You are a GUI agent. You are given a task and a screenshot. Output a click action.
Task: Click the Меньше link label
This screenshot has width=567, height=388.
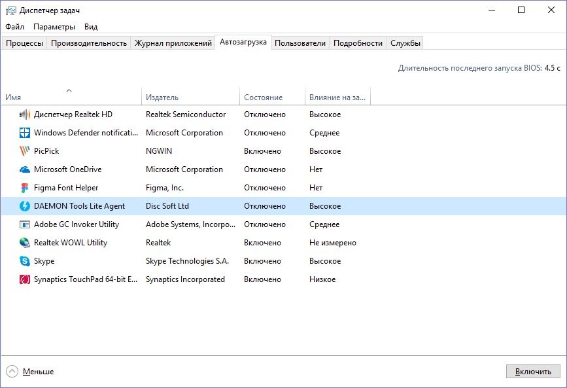[x=38, y=372]
